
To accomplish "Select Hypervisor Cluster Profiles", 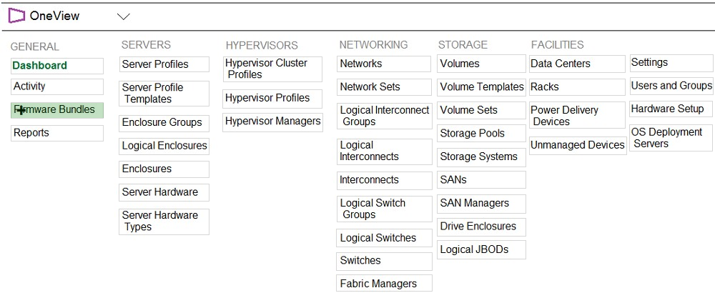I will click(x=272, y=69).
